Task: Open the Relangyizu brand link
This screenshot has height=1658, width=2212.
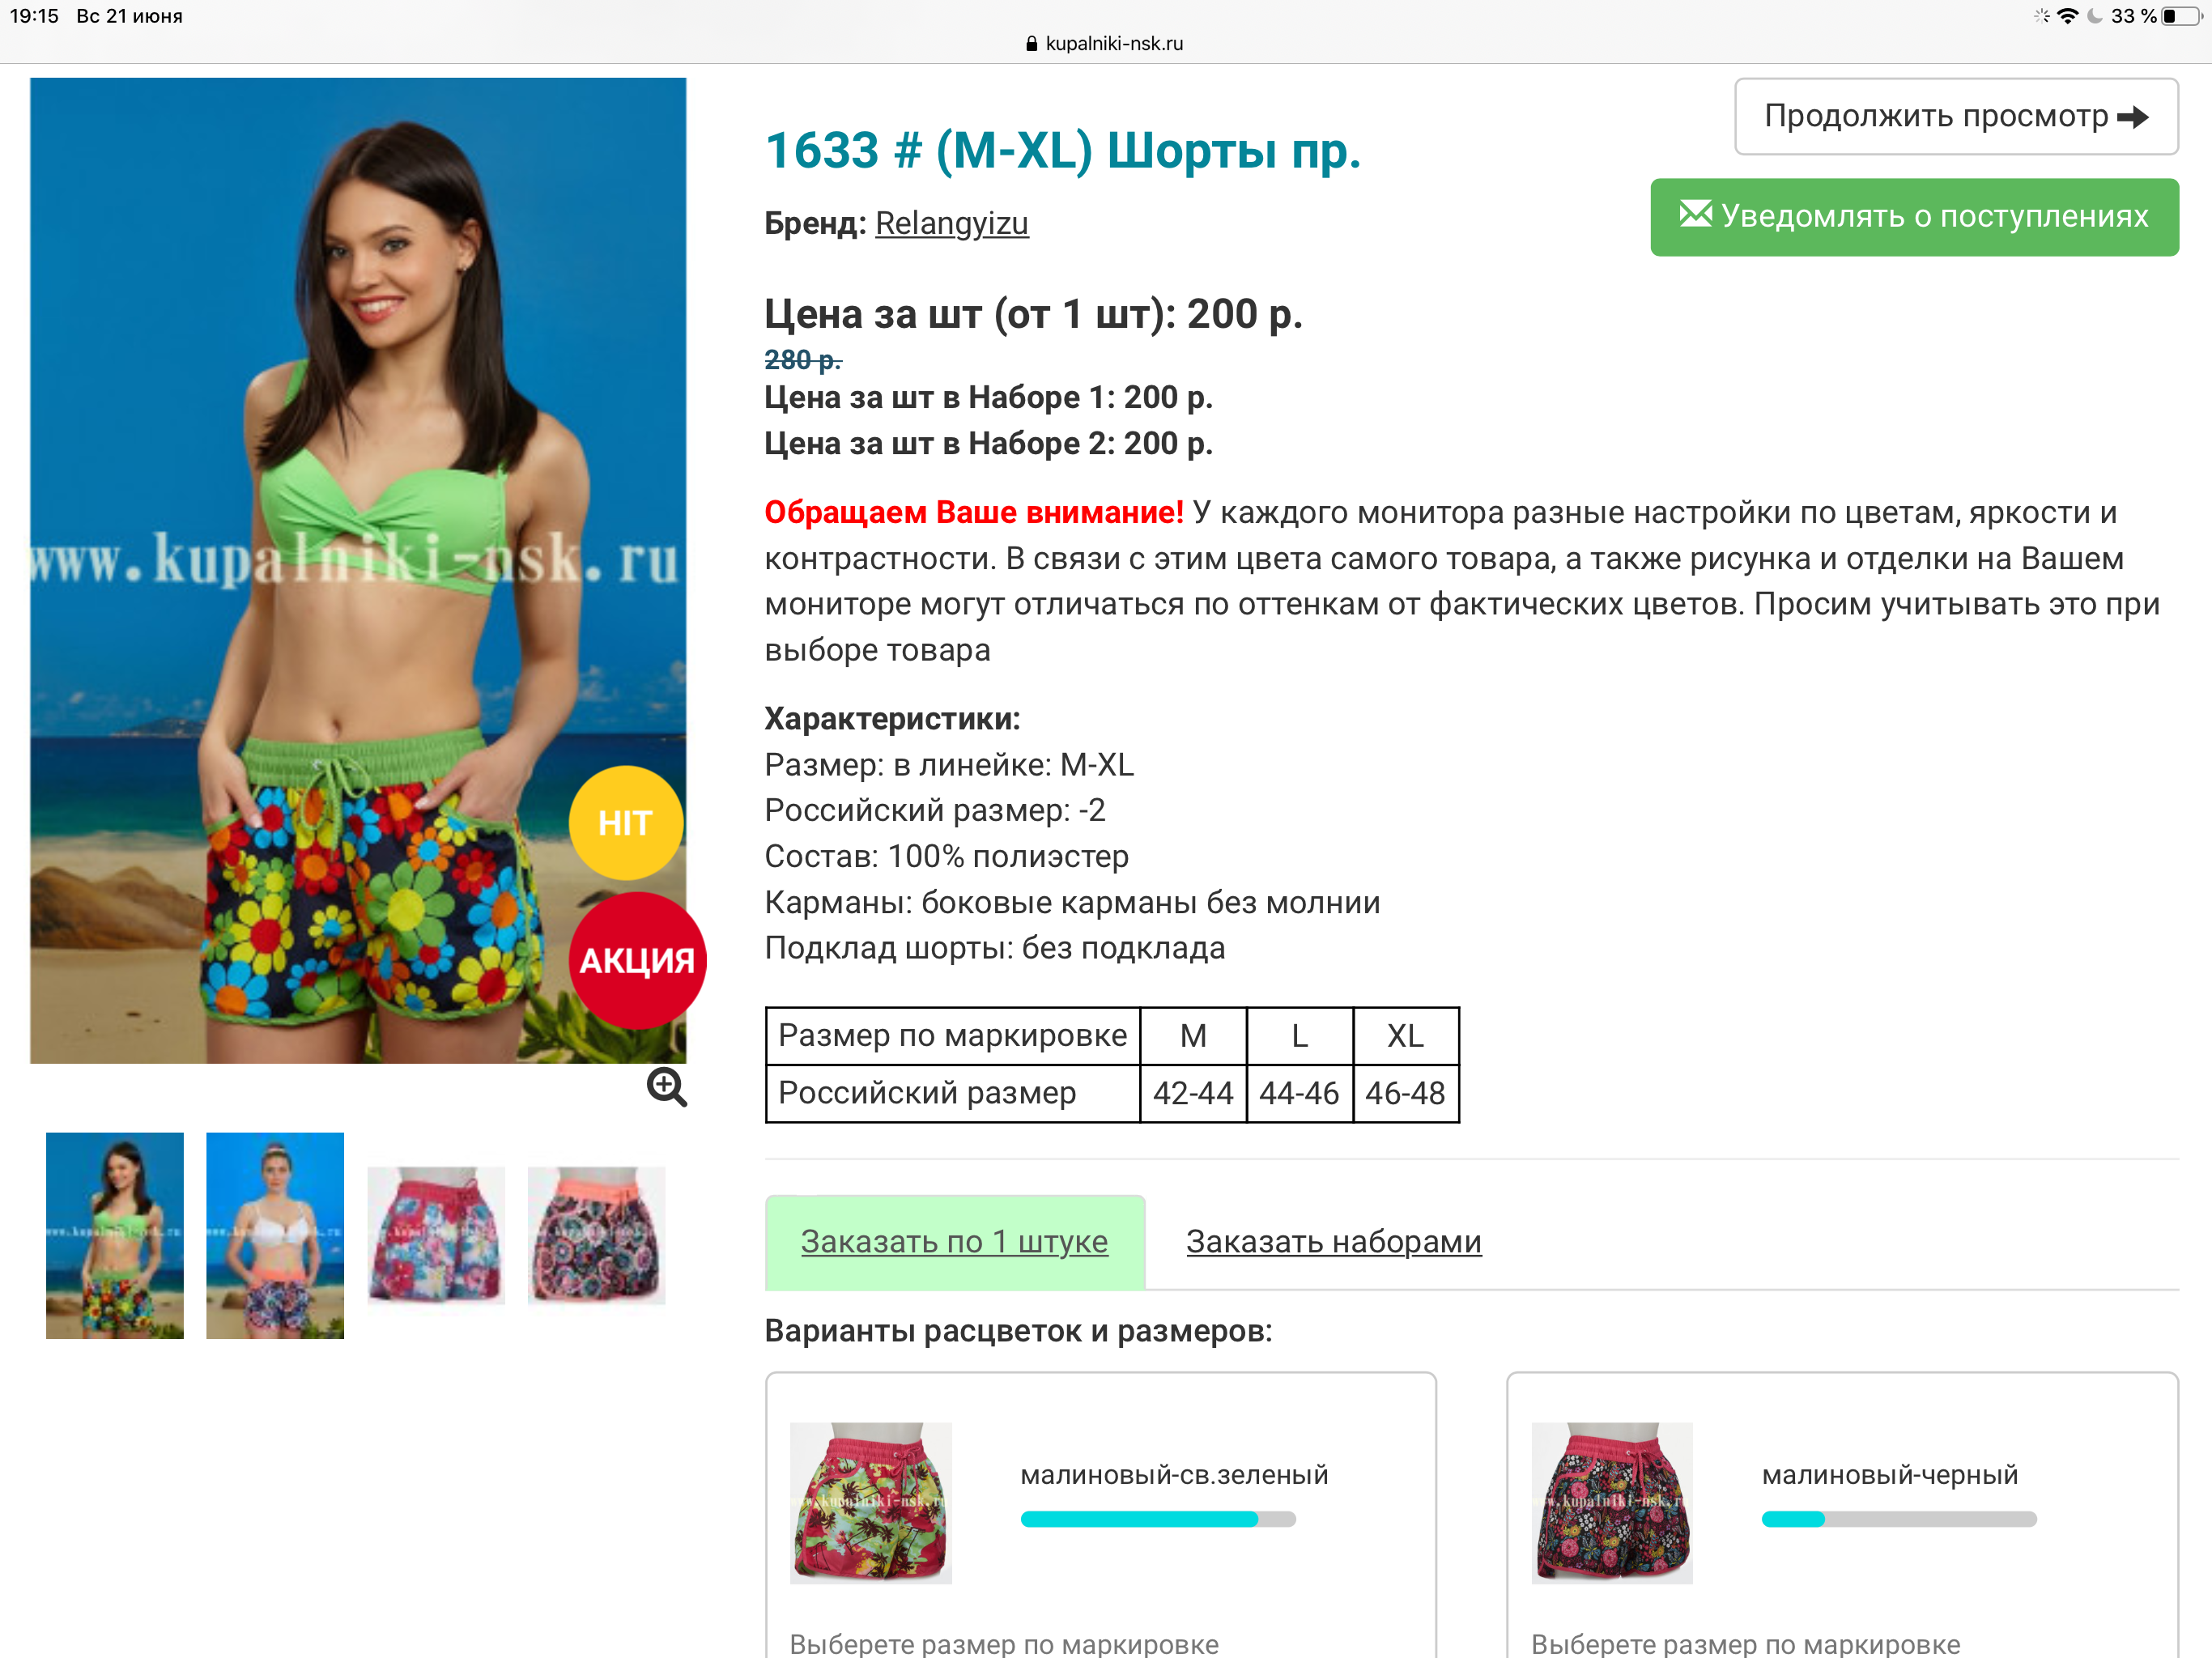Action: [x=951, y=223]
